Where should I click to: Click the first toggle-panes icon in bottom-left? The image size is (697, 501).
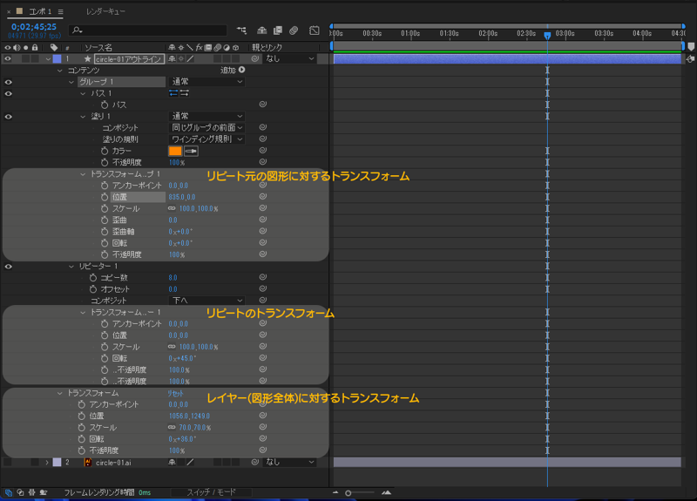[9, 492]
